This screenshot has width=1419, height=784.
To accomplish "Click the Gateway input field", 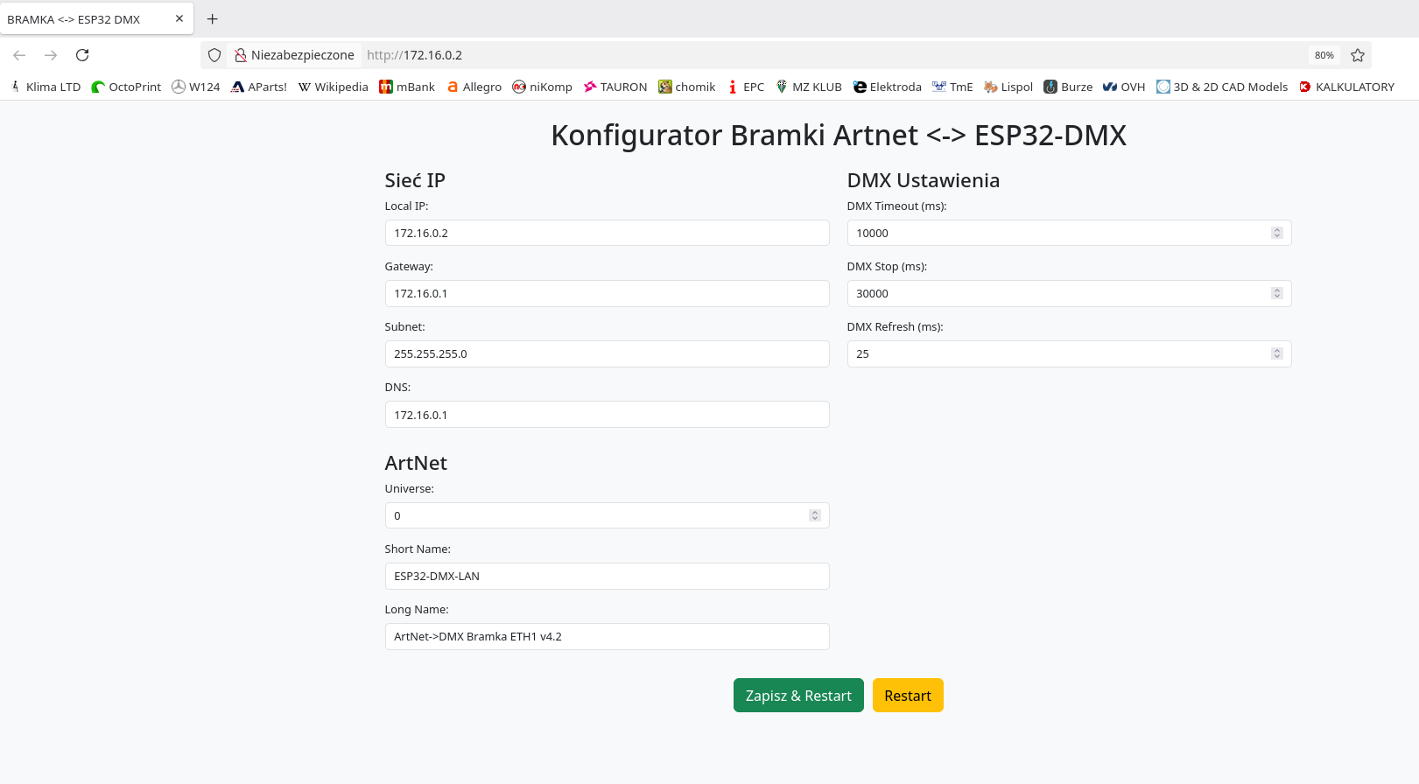I will pyautogui.click(x=607, y=294).
